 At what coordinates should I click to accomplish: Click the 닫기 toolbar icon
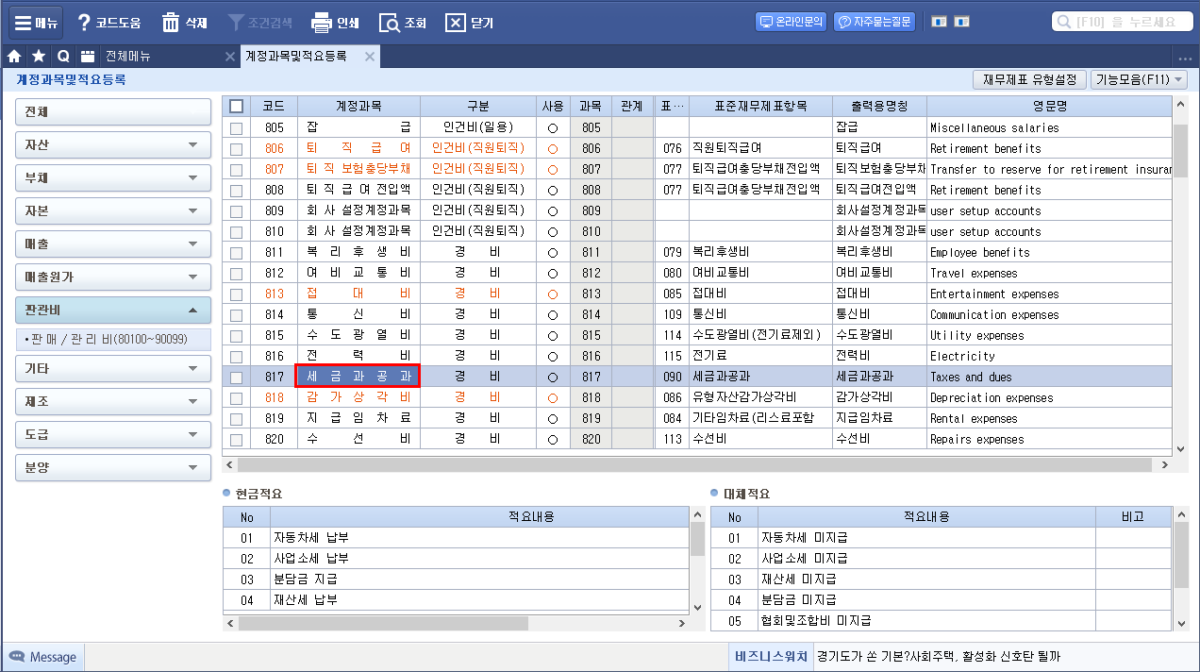[456, 23]
